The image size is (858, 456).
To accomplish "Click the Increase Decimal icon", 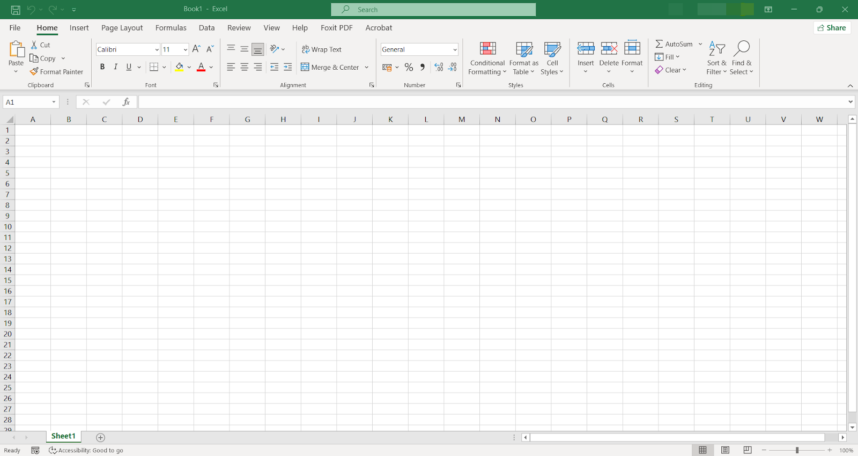I will click(x=439, y=67).
